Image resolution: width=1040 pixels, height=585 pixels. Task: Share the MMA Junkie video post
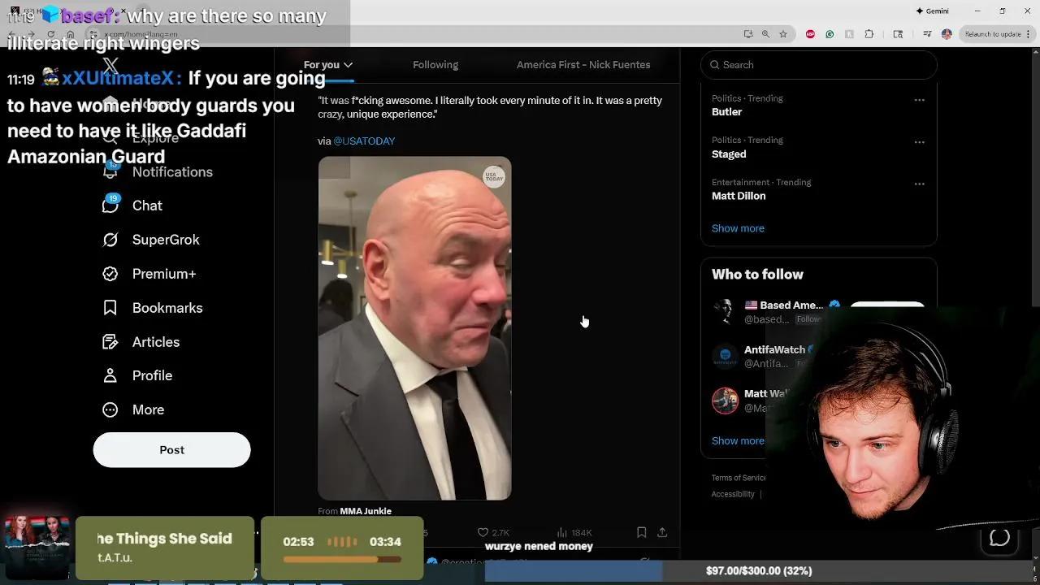(662, 532)
